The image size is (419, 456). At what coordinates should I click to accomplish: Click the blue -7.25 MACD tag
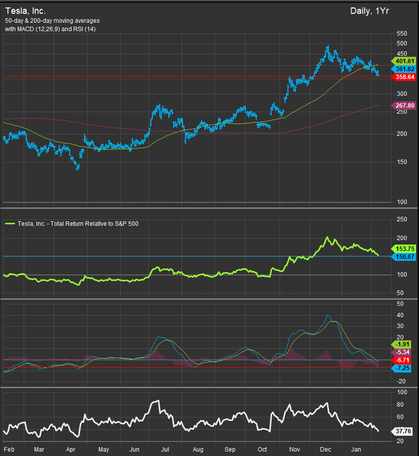(x=402, y=368)
